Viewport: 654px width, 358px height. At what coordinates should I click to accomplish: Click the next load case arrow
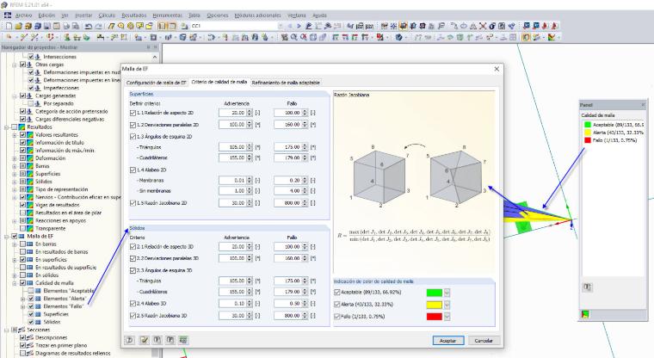pyautogui.click(x=299, y=26)
